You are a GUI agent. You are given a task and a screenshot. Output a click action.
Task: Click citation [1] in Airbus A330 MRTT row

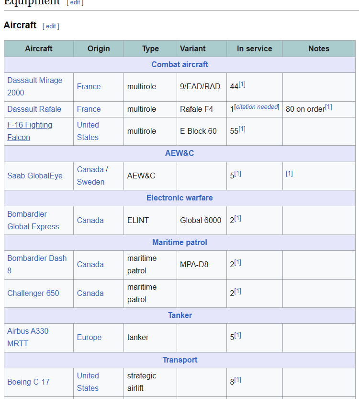237,335
